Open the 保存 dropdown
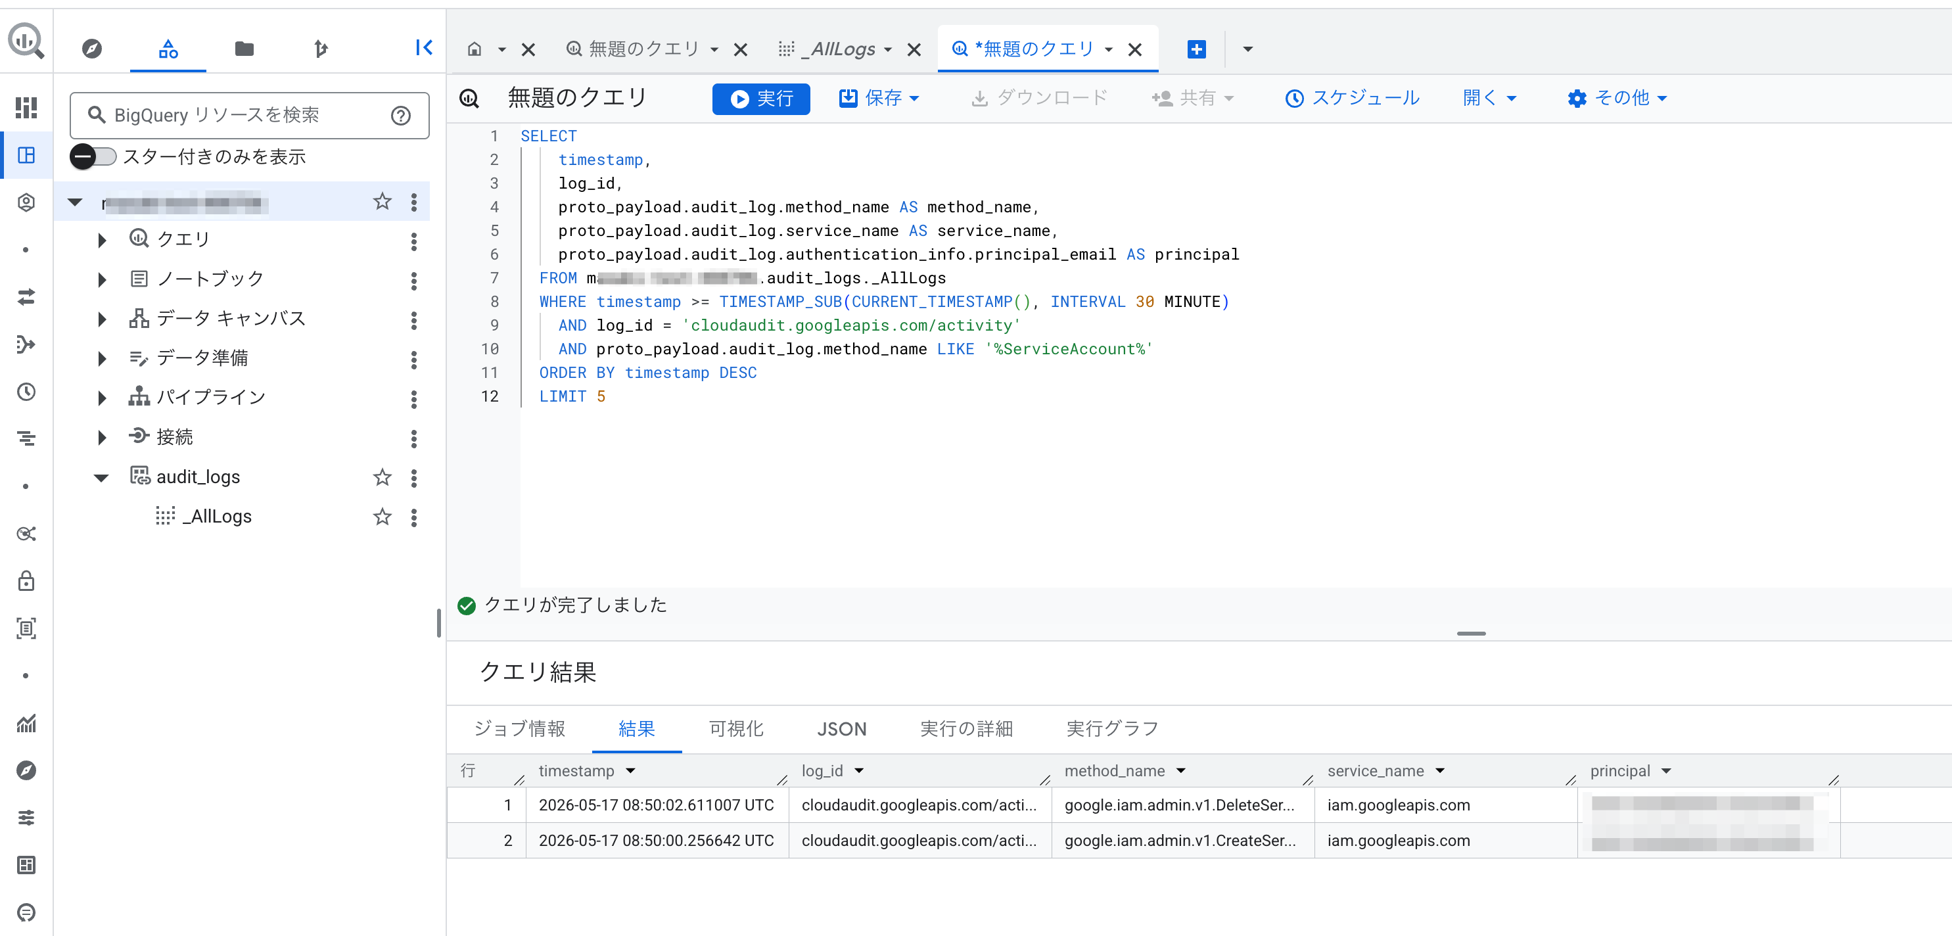 pos(879,99)
